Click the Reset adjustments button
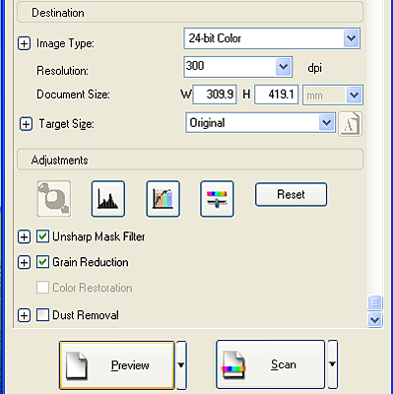The width and height of the screenshot is (393, 394). point(291,194)
